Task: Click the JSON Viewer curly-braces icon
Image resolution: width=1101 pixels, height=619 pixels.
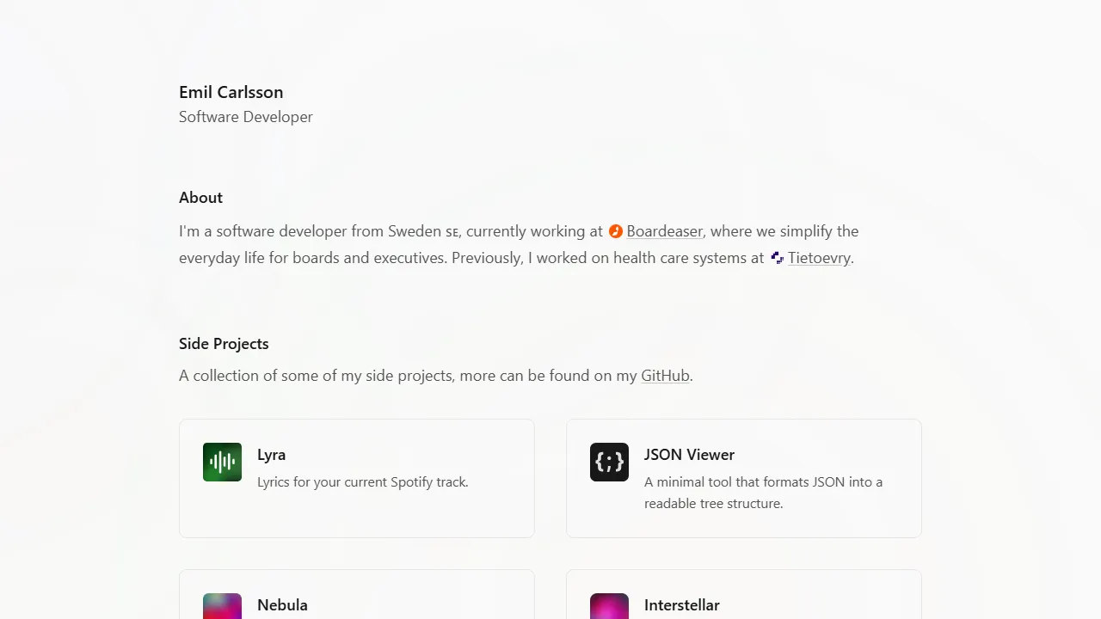Action: 609,462
